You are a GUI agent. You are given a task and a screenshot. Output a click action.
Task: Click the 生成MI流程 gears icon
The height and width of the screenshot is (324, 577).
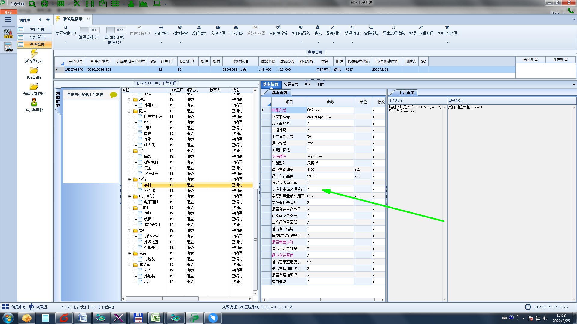tap(278, 27)
